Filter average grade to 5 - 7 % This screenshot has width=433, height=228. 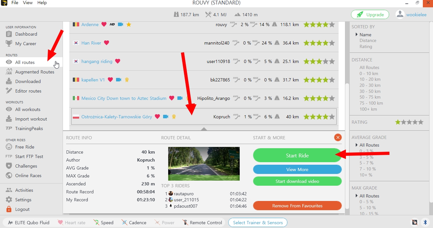click(367, 163)
